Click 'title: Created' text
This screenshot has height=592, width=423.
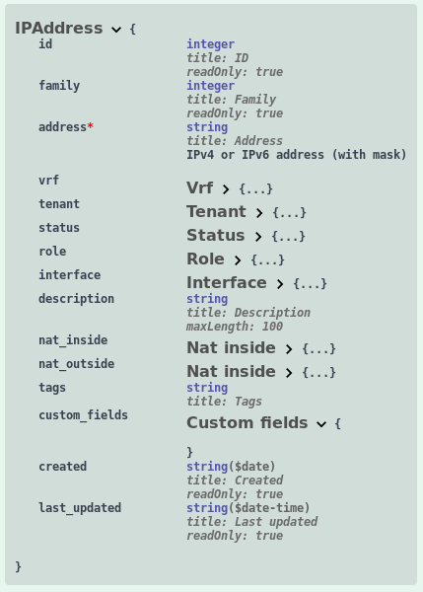click(235, 481)
